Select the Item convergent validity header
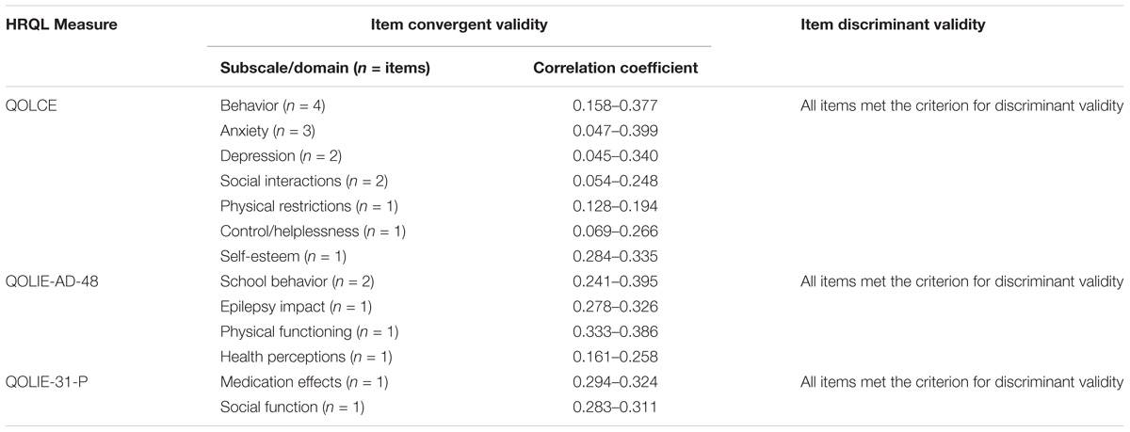The width and height of the screenshot is (1130, 432). click(459, 25)
